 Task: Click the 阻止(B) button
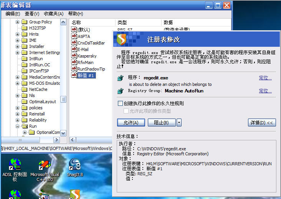pyautogui.click(x=162, y=123)
